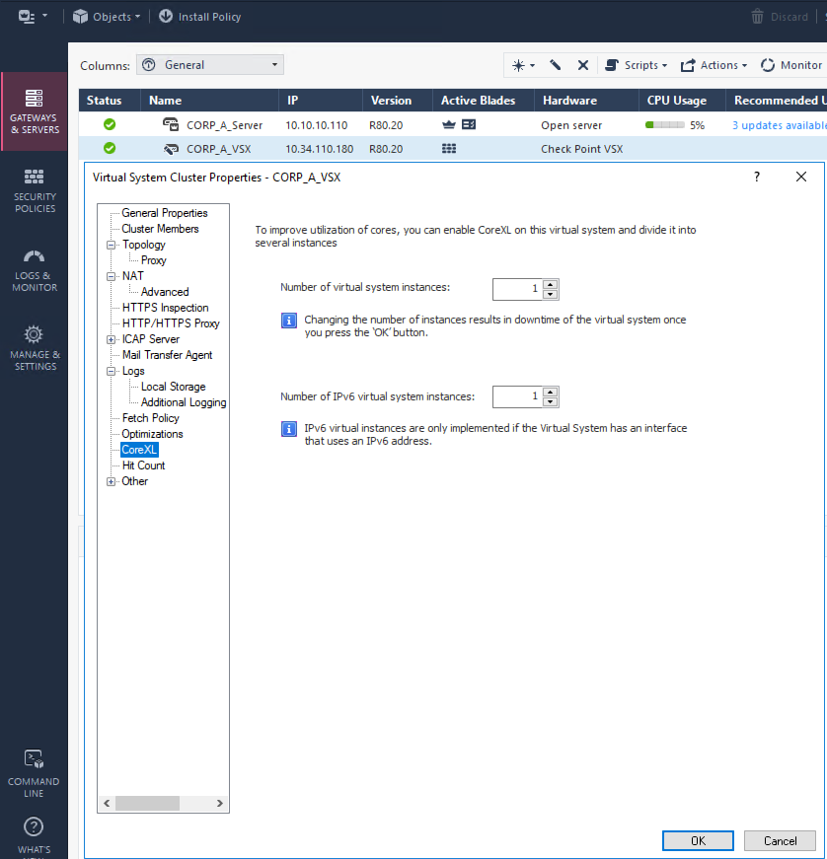Select CoreXL in tree
This screenshot has width=827, height=859.
coord(139,450)
